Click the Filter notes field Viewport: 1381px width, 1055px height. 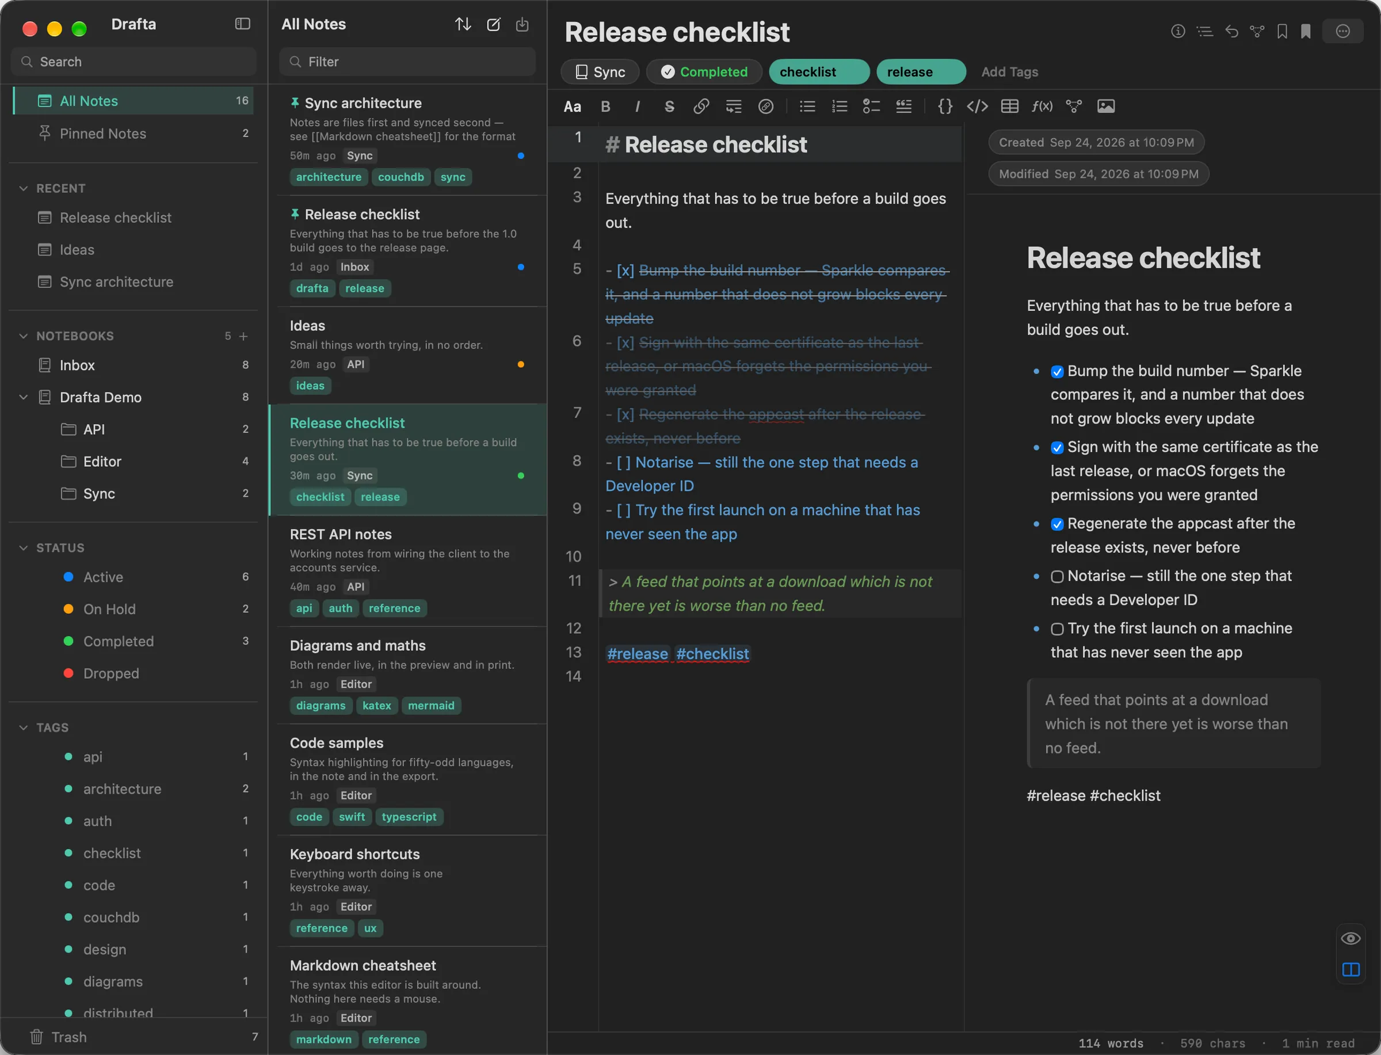tap(407, 62)
